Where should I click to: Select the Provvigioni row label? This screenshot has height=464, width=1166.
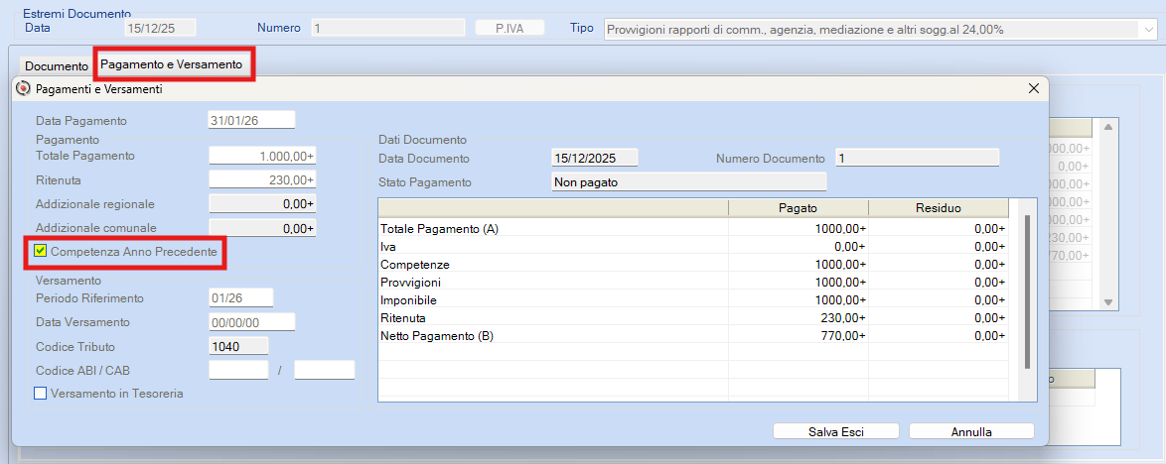[410, 283]
